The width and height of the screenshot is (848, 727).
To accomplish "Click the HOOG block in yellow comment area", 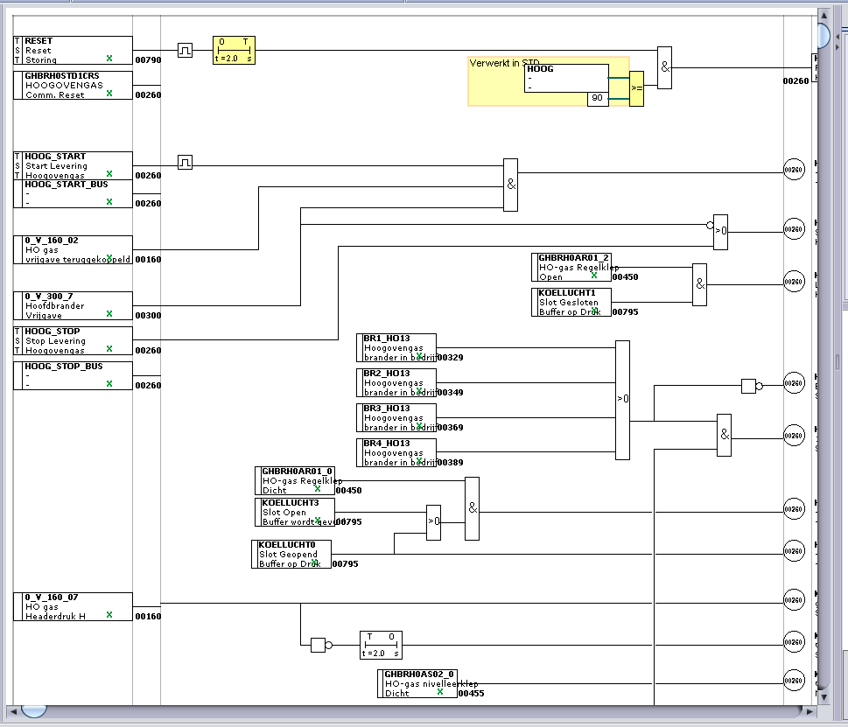I will click(565, 78).
